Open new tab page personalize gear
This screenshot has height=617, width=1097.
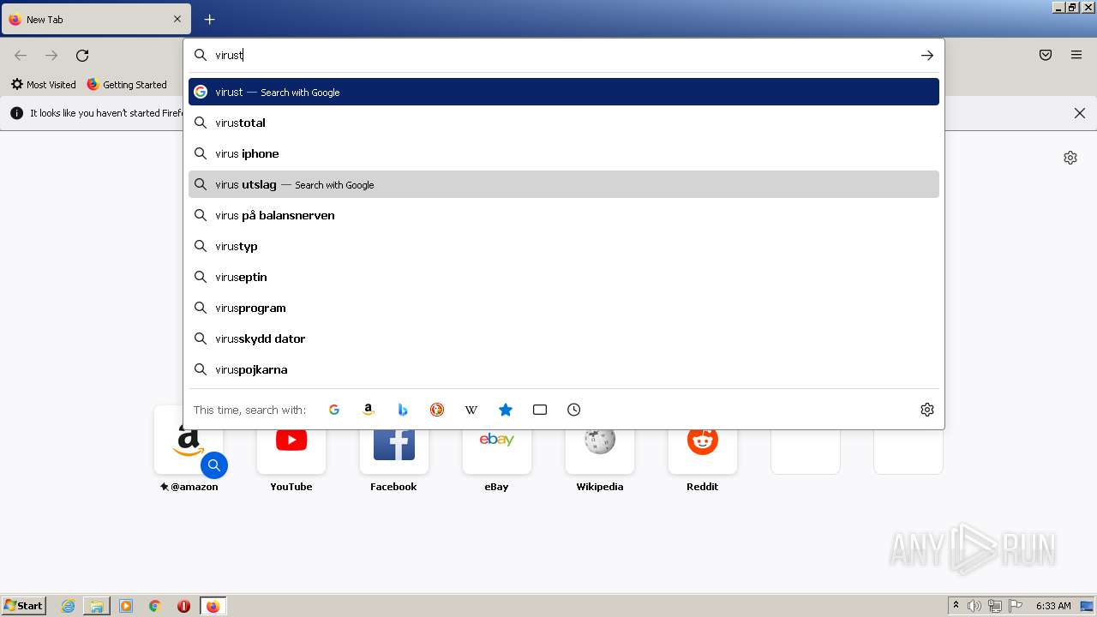[1070, 158]
